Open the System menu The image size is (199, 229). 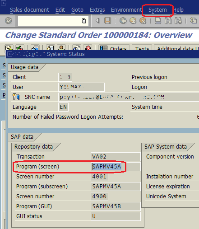pos(157,10)
